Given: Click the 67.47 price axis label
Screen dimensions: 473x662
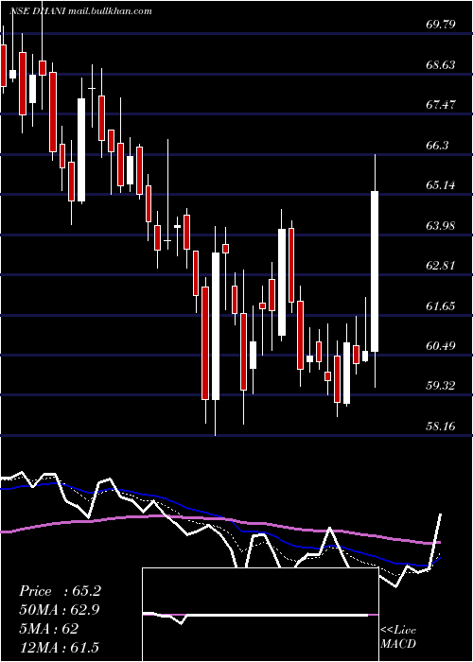Looking at the screenshot, I should click(441, 105).
